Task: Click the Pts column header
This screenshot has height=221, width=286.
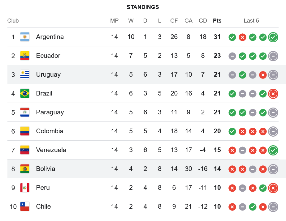Action: pos(217,21)
